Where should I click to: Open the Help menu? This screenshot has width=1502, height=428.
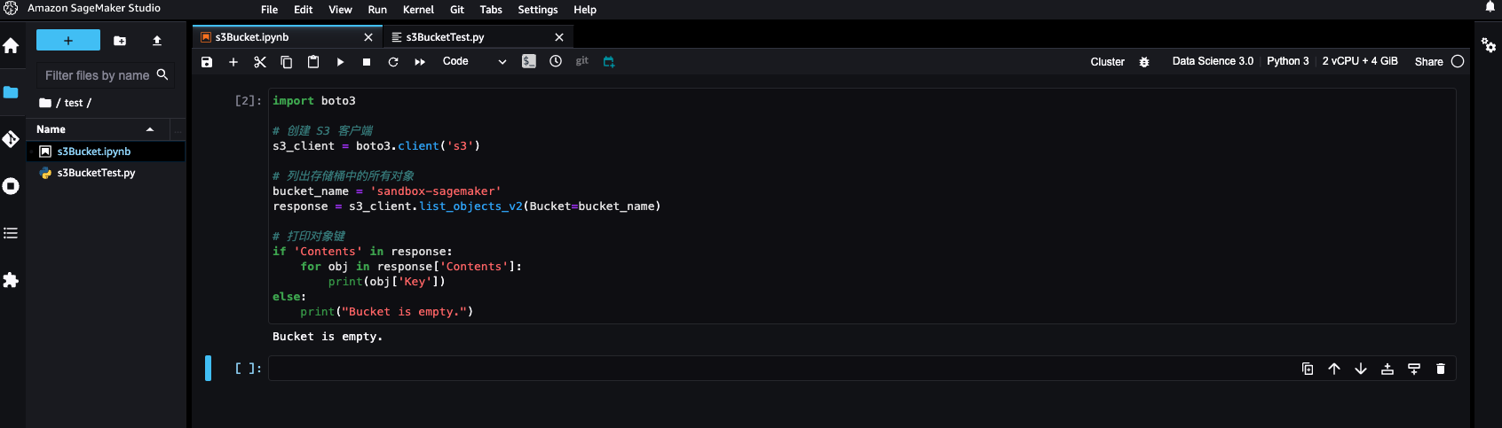pyautogui.click(x=585, y=10)
